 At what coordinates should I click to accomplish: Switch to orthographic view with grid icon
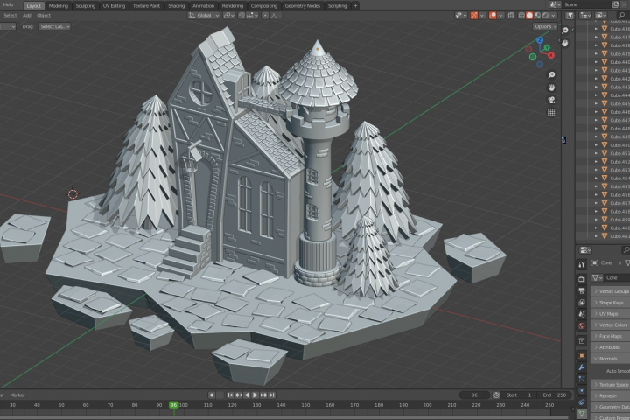point(551,113)
